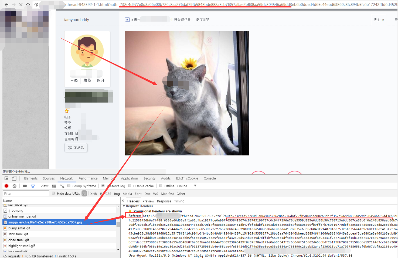The image size is (398, 258).
Task: Filter requests by Other
Action: [181, 194]
